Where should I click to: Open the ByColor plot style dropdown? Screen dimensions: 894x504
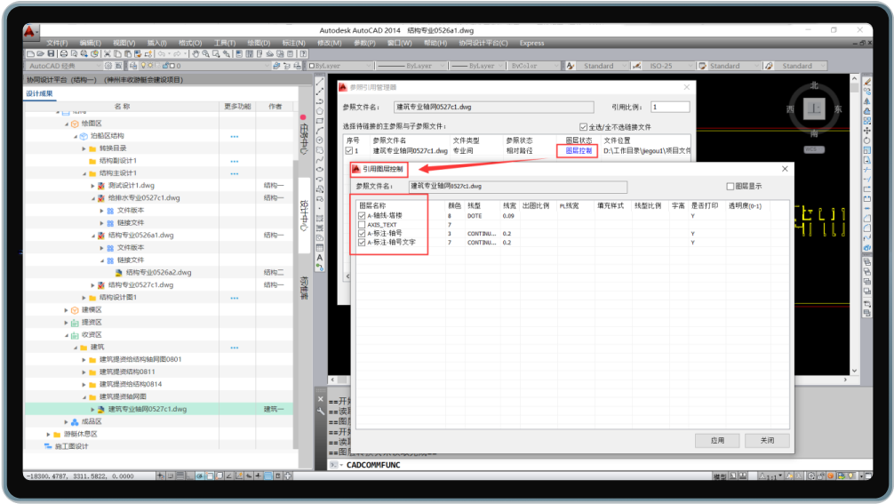tap(534, 66)
